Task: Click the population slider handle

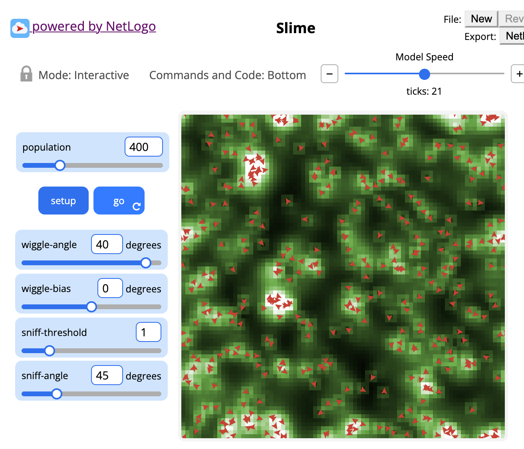Action: [x=60, y=165]
